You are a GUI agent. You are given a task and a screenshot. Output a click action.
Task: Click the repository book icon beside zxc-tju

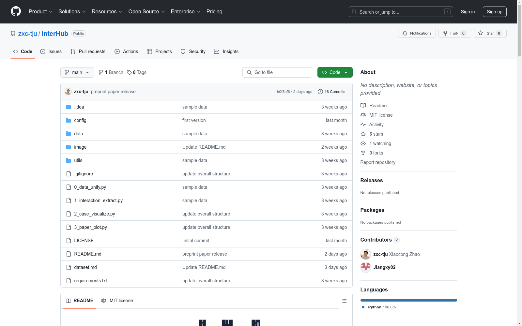[13, 34]
